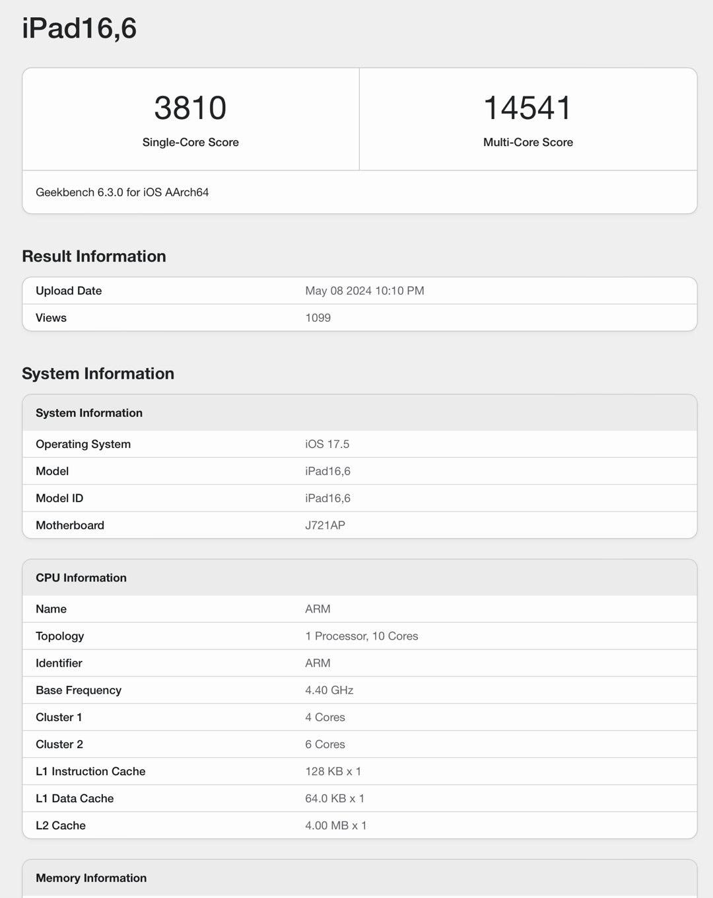713x898 pixels.
Task: Click Geekbench 6.3.0 for iOS AArch64 text
Action: 122,192
